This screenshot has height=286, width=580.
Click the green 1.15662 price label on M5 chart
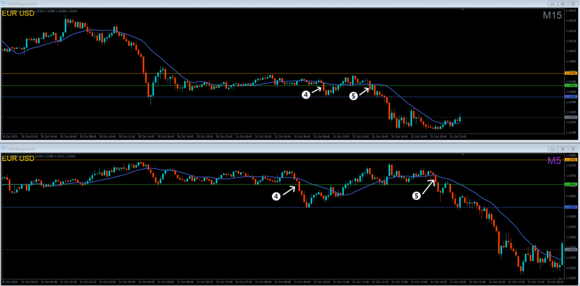coord(571,184)
